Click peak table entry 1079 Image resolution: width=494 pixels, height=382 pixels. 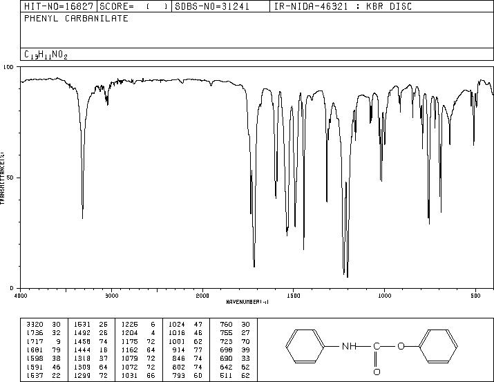point(130,359)
